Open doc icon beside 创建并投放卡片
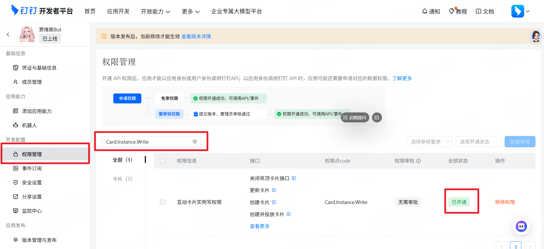 click(x=289, y=214)
